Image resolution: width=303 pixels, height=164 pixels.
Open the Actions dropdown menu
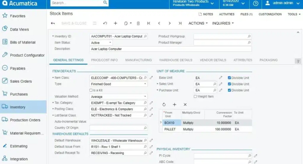tap(198, 23)
